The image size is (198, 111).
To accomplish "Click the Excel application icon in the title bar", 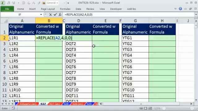I will point(3,3).
